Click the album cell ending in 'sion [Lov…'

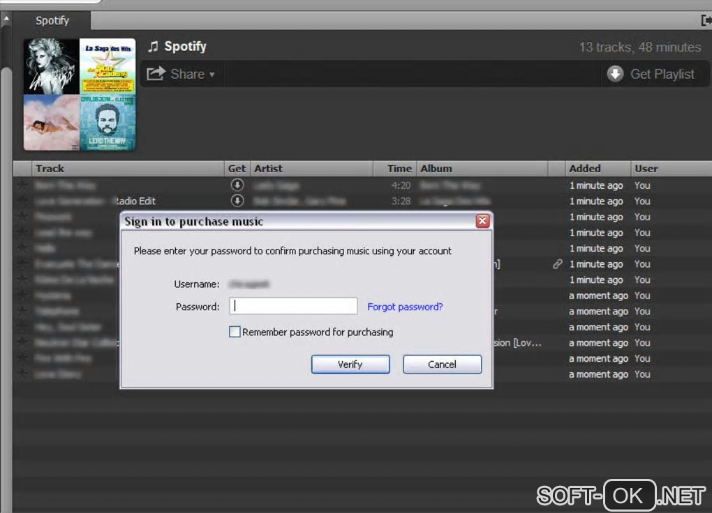pyautogui.click(x=518, y=342)
